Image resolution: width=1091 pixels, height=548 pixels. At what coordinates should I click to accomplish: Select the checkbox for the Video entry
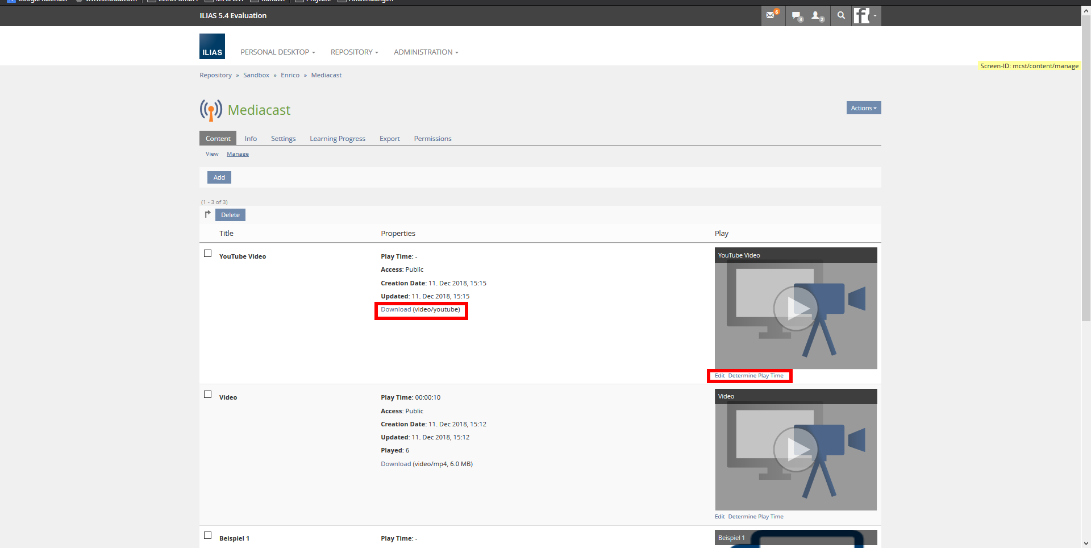click(208, 395)
